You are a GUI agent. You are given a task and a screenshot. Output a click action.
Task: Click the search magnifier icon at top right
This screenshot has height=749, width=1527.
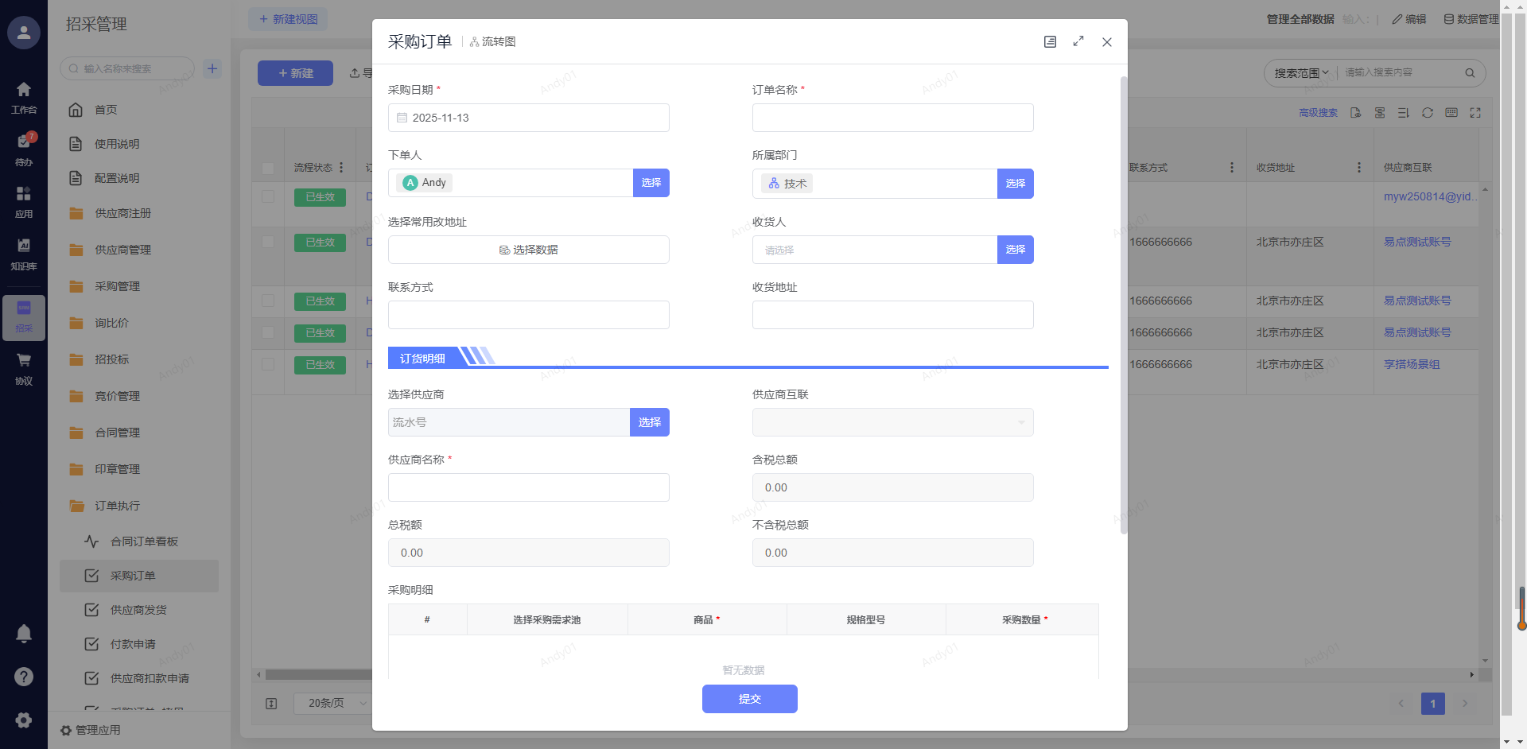click(x=1470, y=73)
